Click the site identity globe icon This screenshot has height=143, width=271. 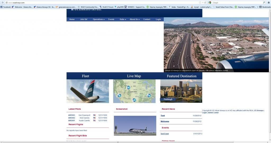[6, 3]
